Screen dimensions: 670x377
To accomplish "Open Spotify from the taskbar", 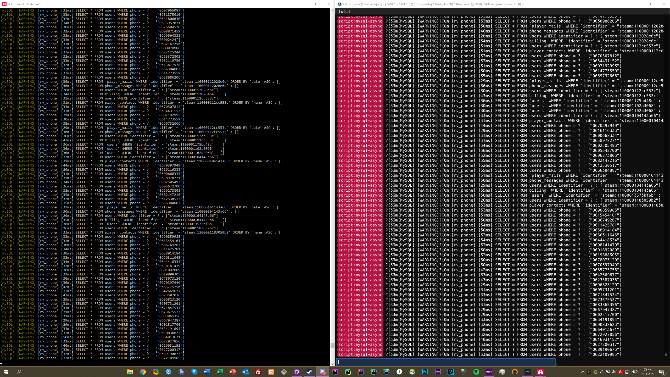I will (476, 372).
